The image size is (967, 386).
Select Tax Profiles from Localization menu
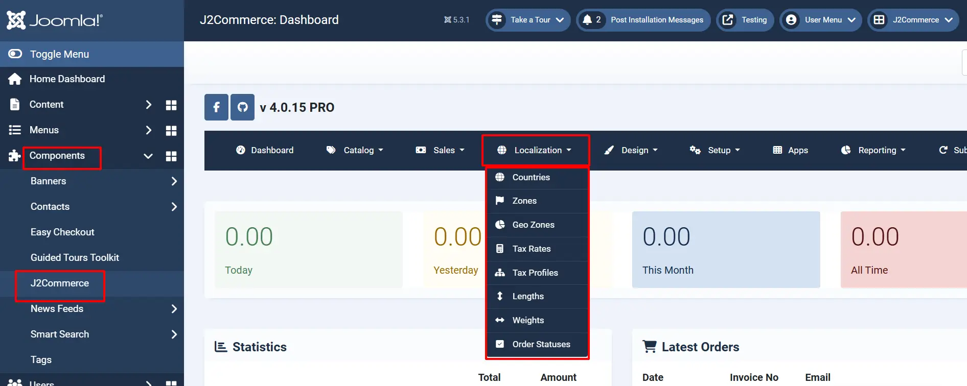point(537,273)
